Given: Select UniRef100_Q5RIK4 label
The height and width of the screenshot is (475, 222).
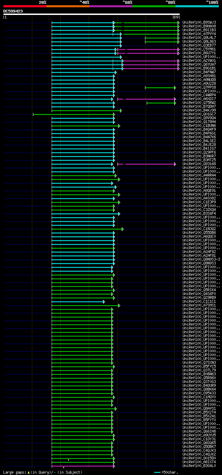Looking at the screenshot, I should 199,290.
